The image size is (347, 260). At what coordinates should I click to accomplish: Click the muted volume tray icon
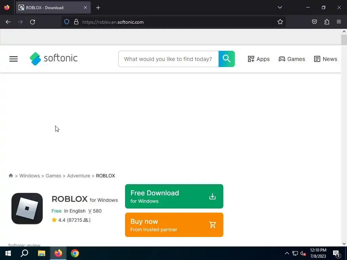303,253
